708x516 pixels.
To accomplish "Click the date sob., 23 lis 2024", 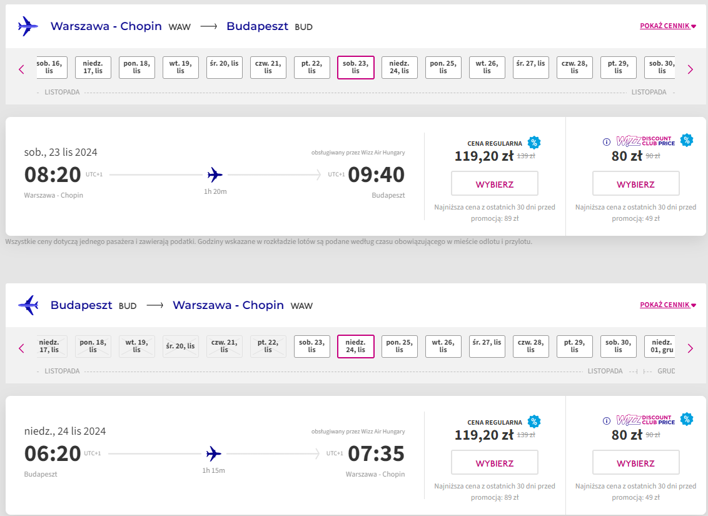I will [x=61, y=152].
